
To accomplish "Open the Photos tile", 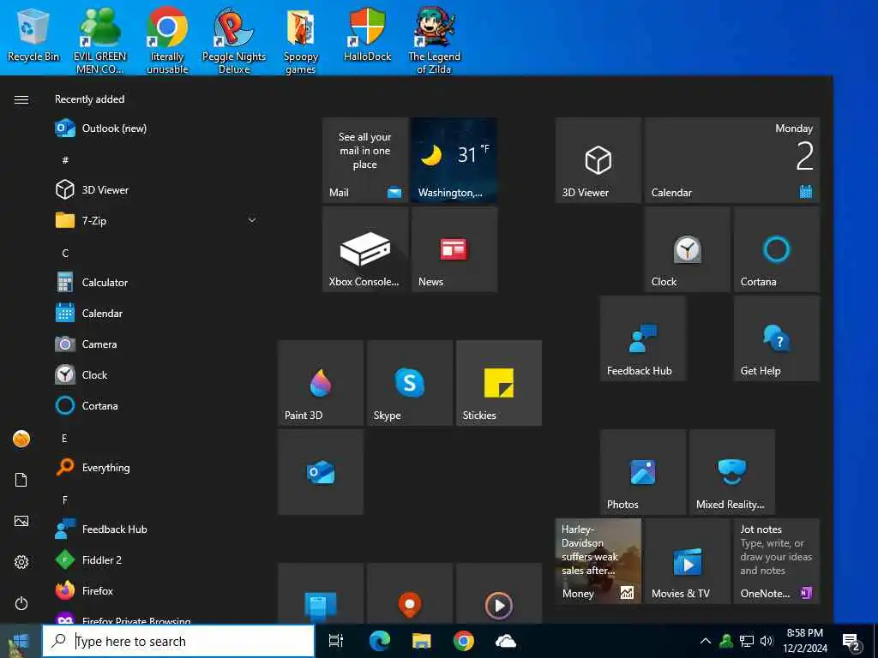I will click(x=643, y=472).
